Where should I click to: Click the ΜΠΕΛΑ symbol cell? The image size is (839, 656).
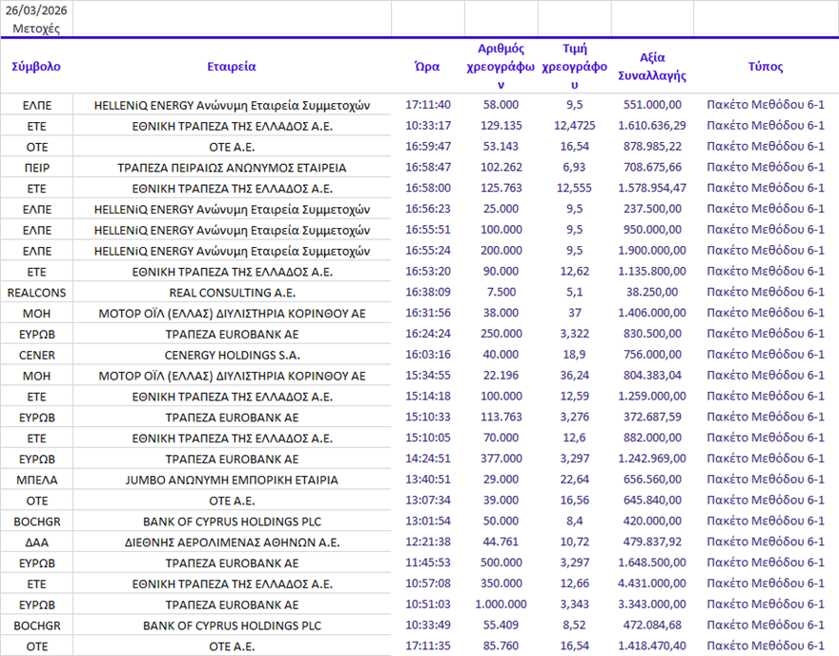click(x=36, y=481)
